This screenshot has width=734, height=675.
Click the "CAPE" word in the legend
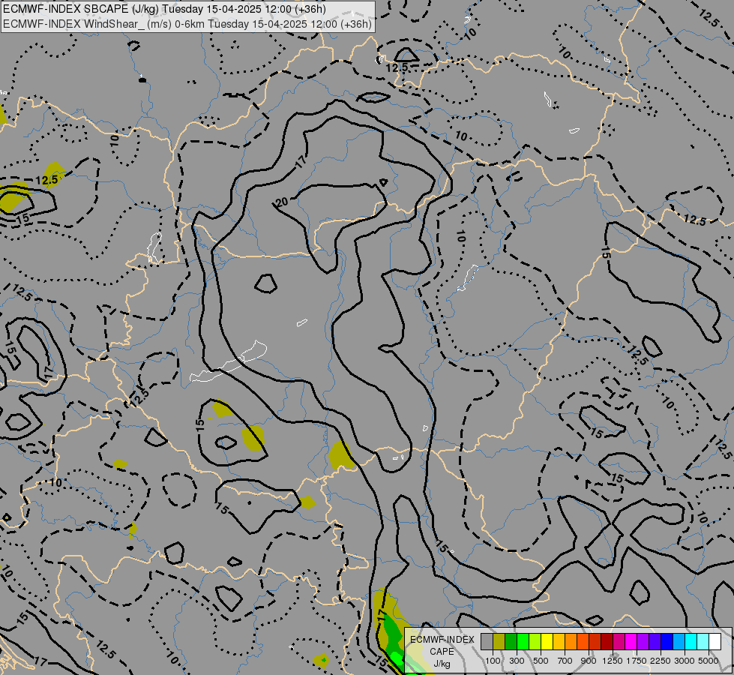pos(442,652)
